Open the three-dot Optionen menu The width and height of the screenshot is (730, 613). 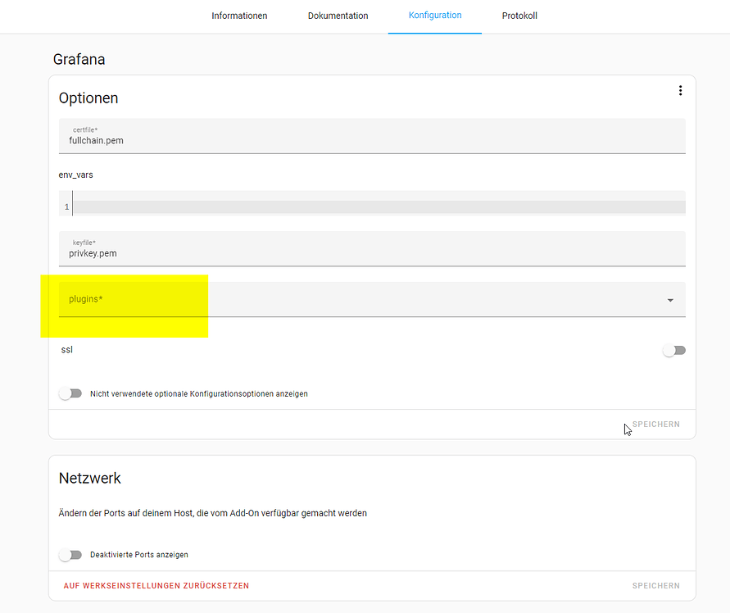pos(680,90)
